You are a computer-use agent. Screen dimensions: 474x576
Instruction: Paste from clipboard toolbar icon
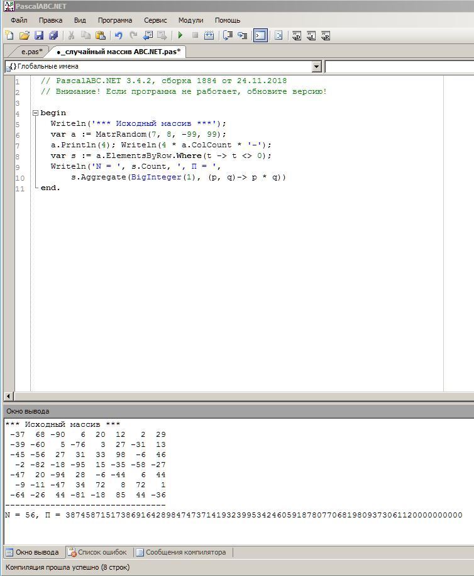coord(101,35)
